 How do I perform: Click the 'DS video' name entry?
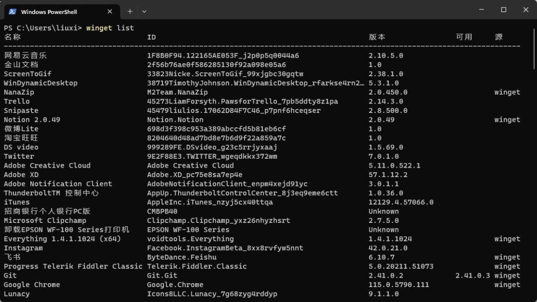point(21,147)
